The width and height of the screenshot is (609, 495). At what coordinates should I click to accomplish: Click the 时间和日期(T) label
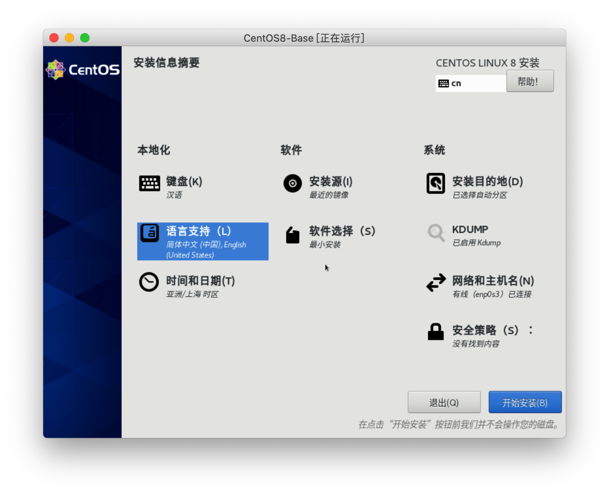200,281
